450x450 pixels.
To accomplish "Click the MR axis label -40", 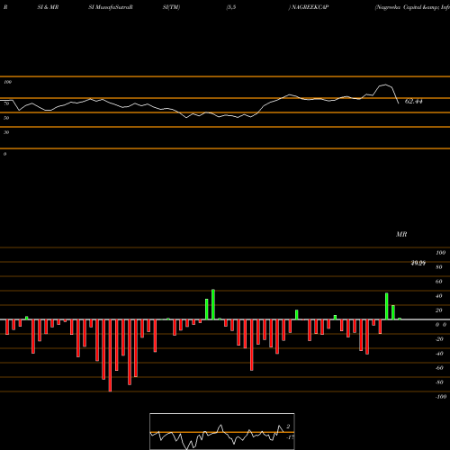I will pos(439,354).
